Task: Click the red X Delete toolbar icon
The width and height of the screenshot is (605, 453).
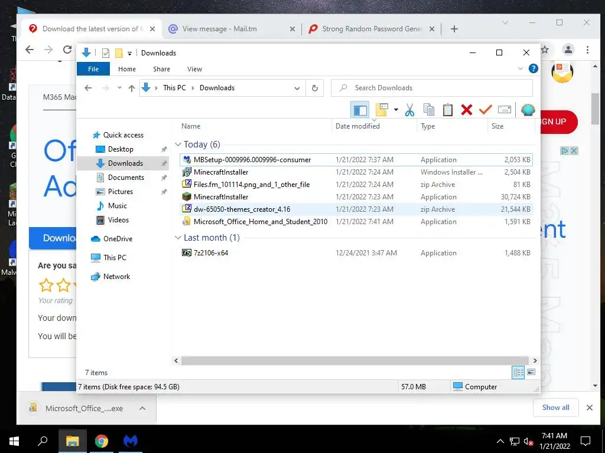Action: [467, 110]
